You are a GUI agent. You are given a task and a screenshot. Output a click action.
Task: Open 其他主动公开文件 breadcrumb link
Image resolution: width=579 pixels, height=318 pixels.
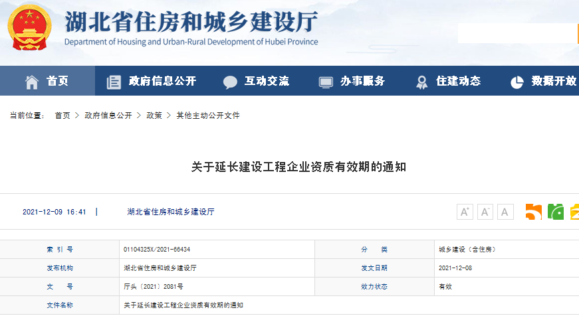[x=207, y=116]
